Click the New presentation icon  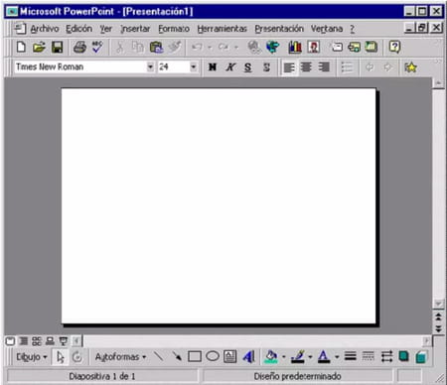(x=21, y=47)
